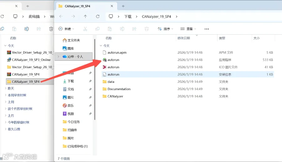
Task: Open the Documentation folder
Action: (187, 89)
